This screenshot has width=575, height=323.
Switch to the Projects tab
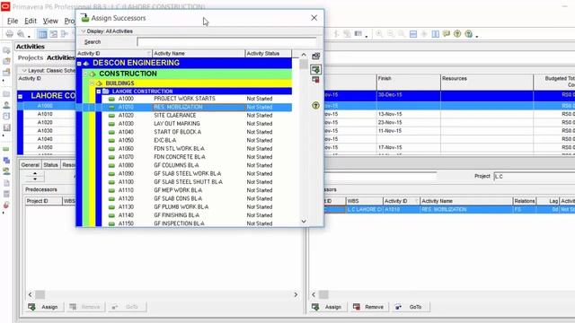[x=31, y=57]
